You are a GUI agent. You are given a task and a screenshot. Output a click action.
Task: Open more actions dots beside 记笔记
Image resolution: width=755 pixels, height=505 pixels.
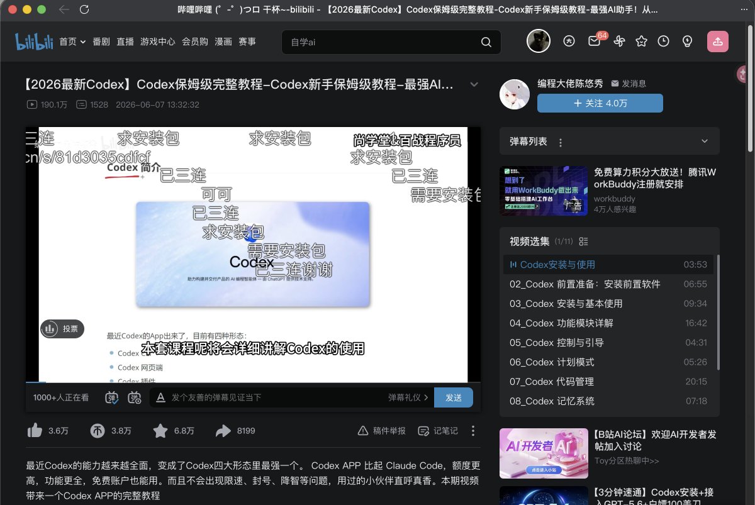click(473, 431)
